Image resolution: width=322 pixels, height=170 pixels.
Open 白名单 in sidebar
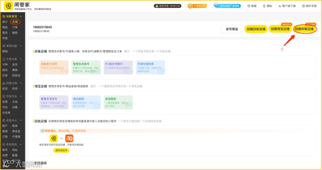point(6,113)
